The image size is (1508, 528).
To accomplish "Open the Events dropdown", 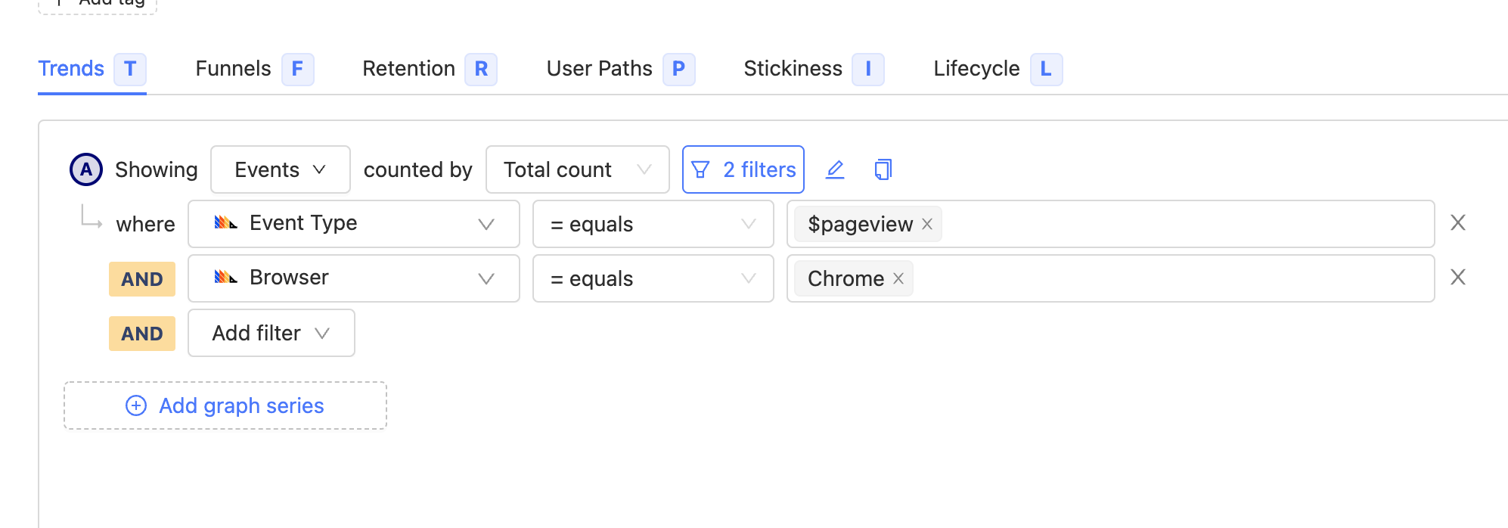I will pyautogui.click(x=280, y=169).
